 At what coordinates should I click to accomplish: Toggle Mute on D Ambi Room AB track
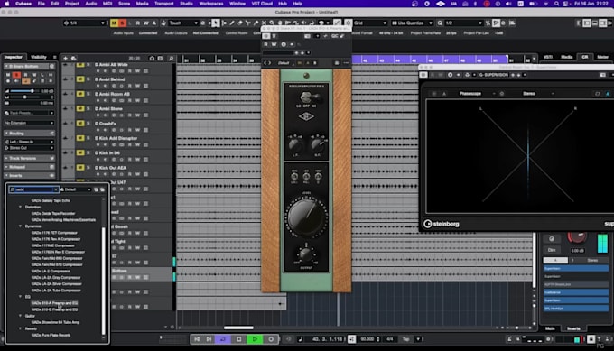80,94
